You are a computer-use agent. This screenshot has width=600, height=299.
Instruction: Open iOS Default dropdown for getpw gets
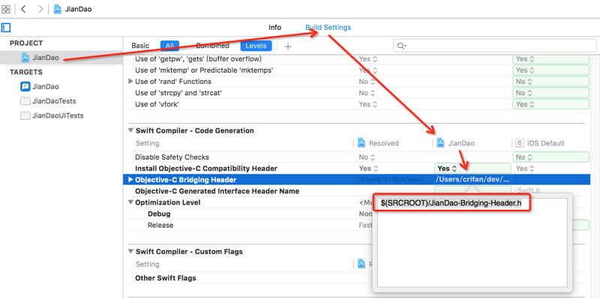[x=550, y=59]
